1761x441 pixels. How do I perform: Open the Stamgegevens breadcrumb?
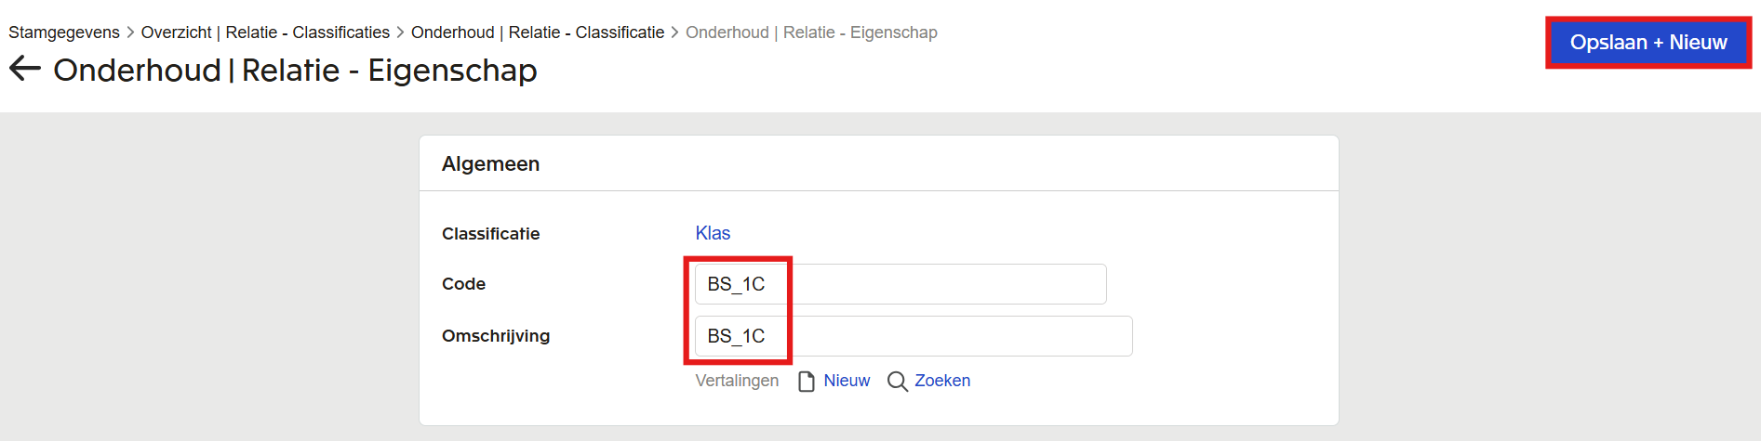[64, 32]
